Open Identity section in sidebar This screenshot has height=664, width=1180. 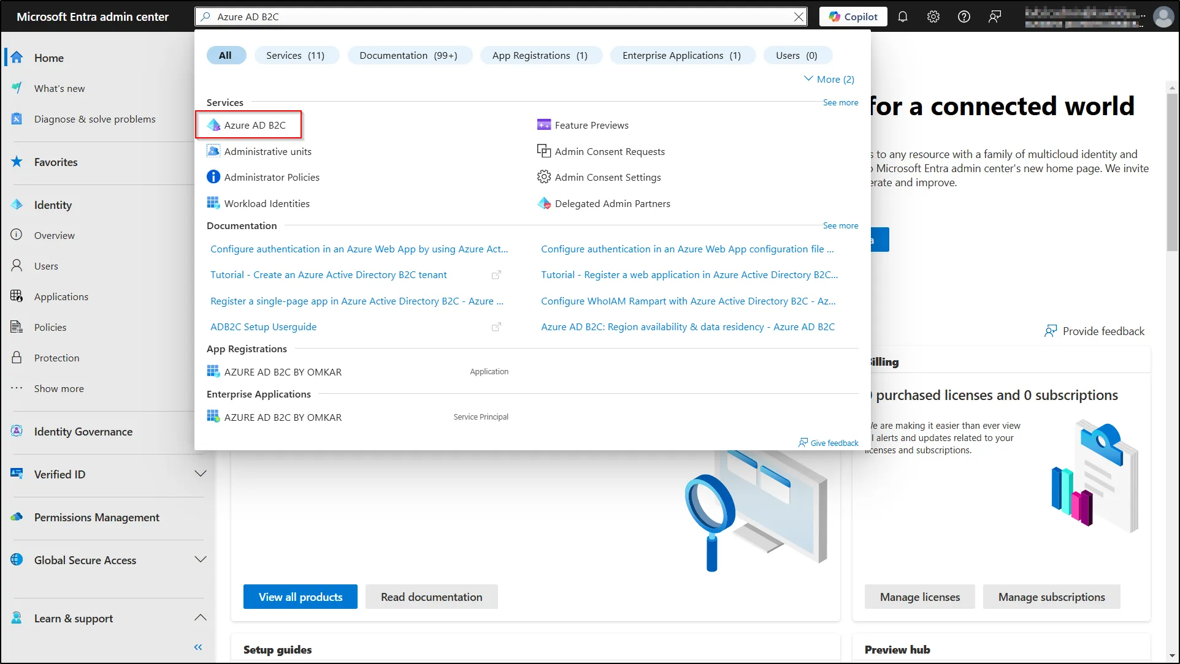(53, 205)
